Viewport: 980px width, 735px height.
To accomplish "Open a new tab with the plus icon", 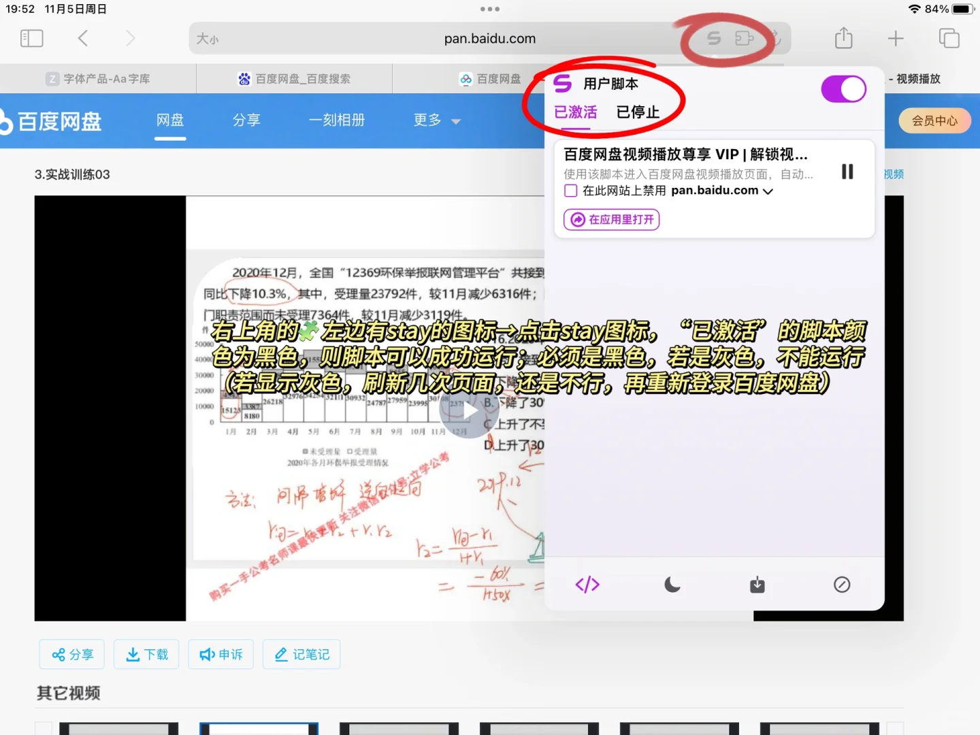I will 895,38.
